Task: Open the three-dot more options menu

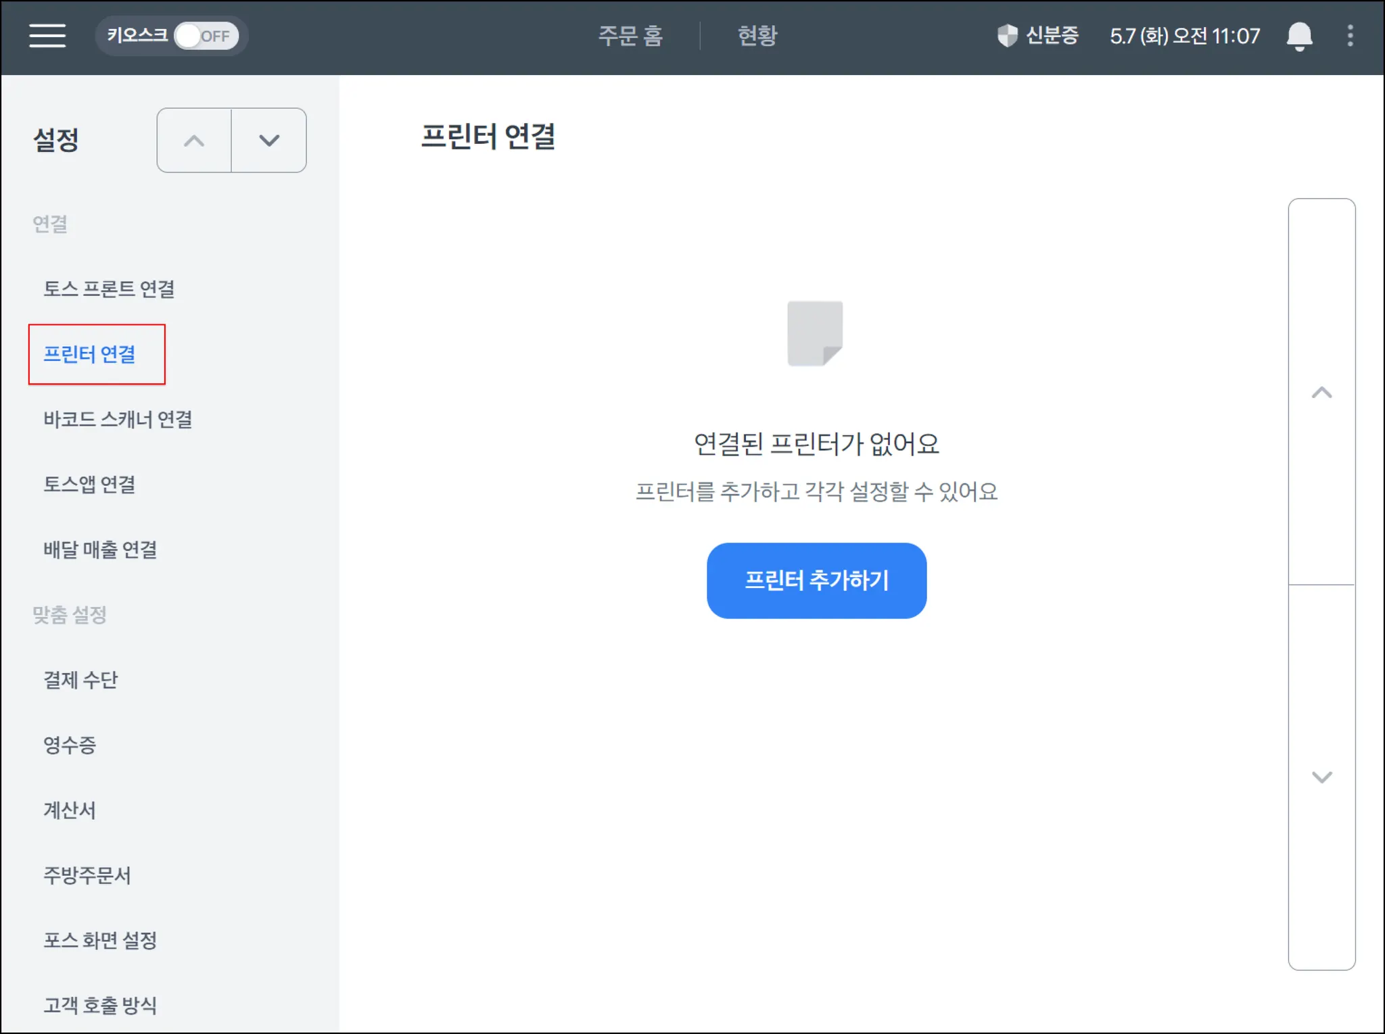Action: (1350, 36)
